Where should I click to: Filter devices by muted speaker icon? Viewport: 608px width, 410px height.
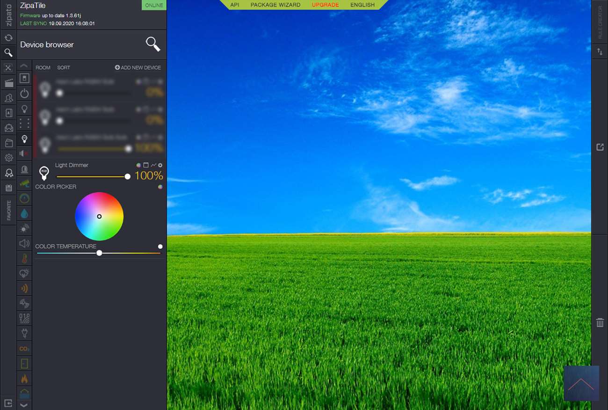coord(24,154)
